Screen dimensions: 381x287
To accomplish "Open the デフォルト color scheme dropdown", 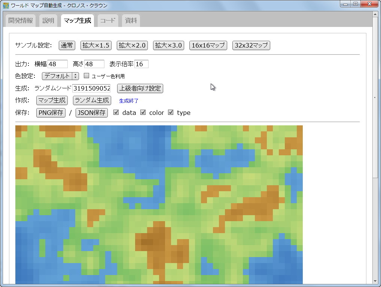I will (60, 76).
